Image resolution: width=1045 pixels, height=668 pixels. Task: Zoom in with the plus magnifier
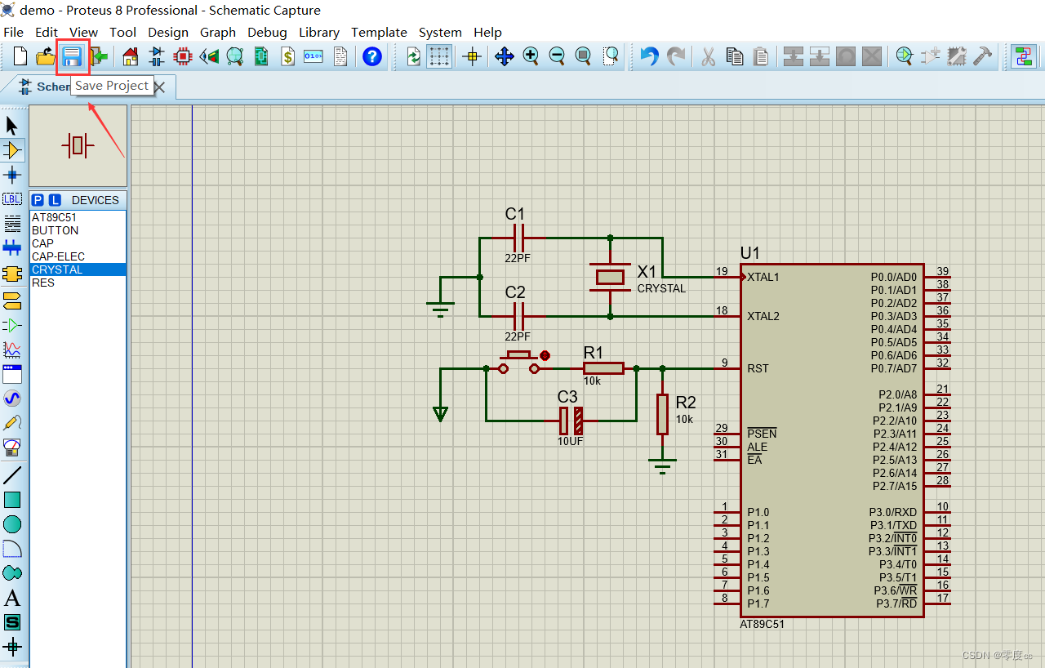point(531,56)
